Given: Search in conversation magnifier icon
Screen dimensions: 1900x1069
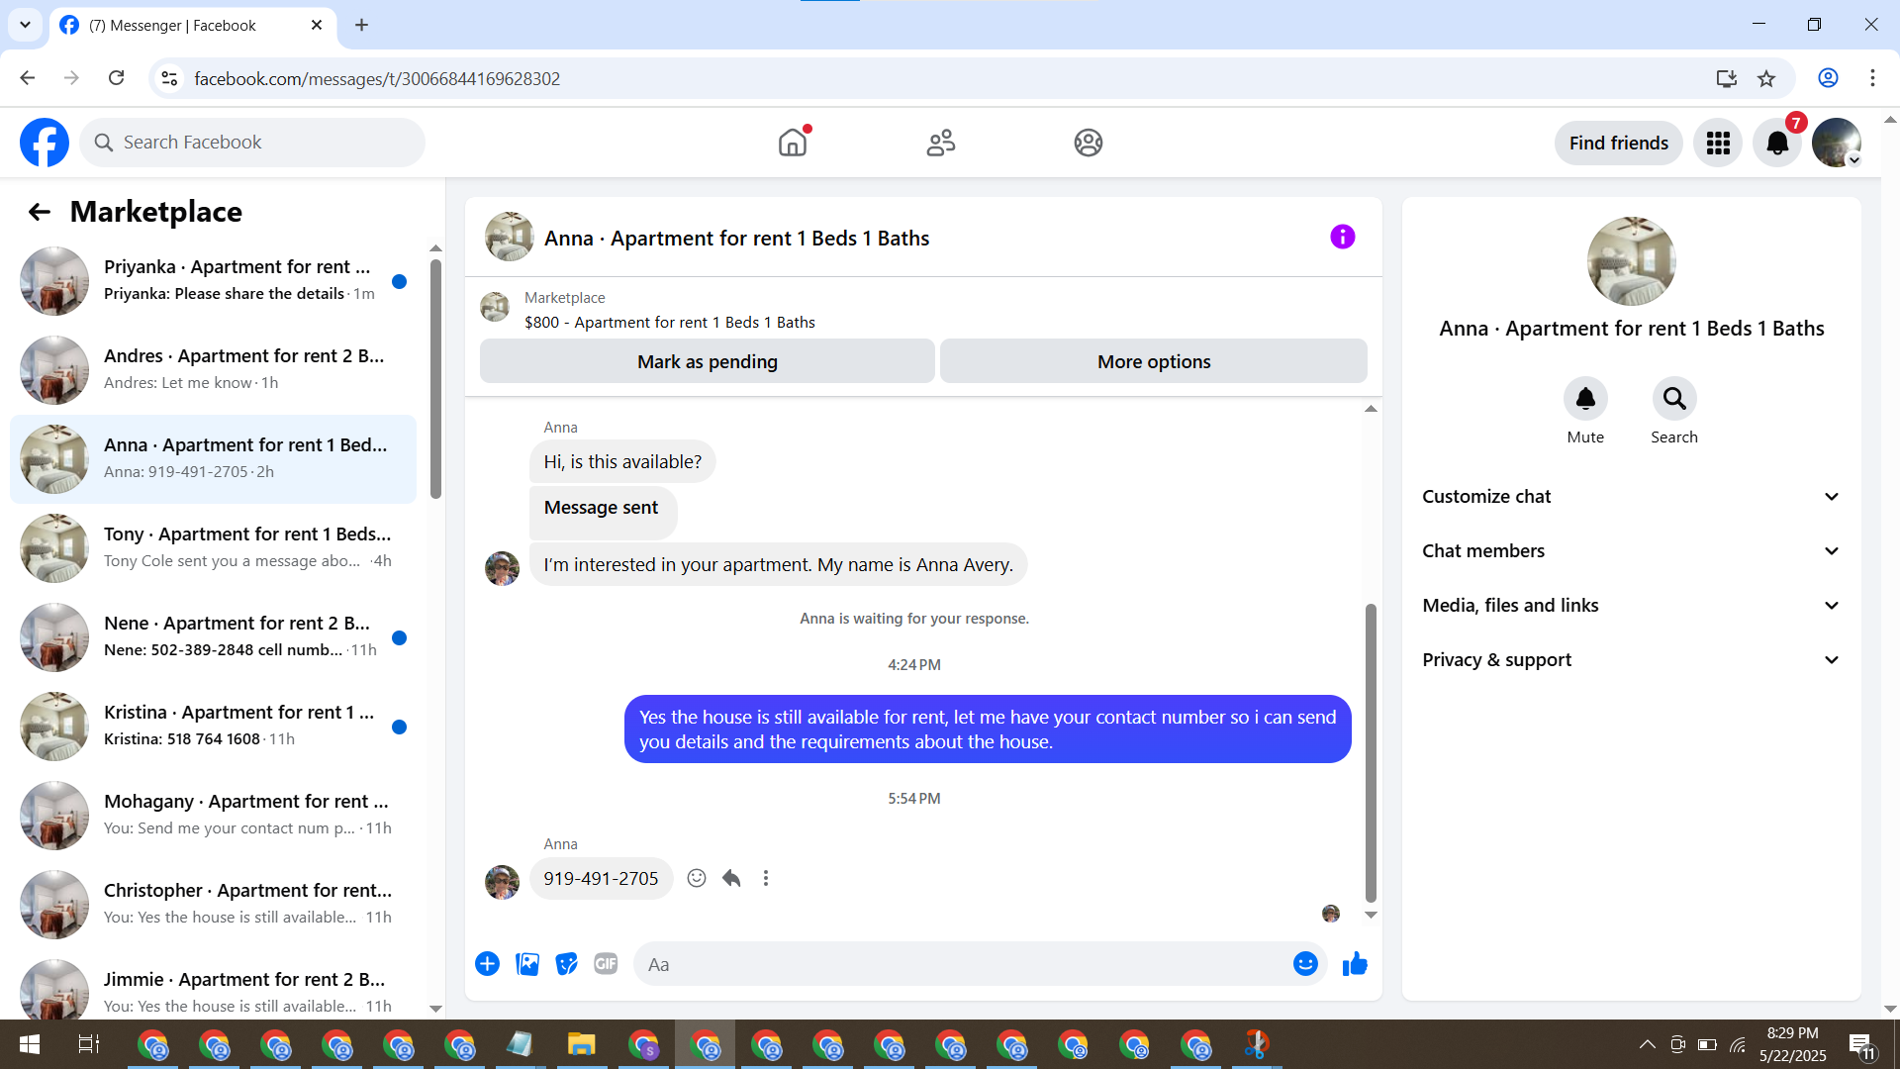Looking at the screenshot, I should pos(1674,399).
